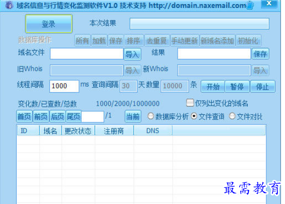285x204 pixels.
Task: Select the 文件查询 radio button
Action: click(x=194, y=116)
